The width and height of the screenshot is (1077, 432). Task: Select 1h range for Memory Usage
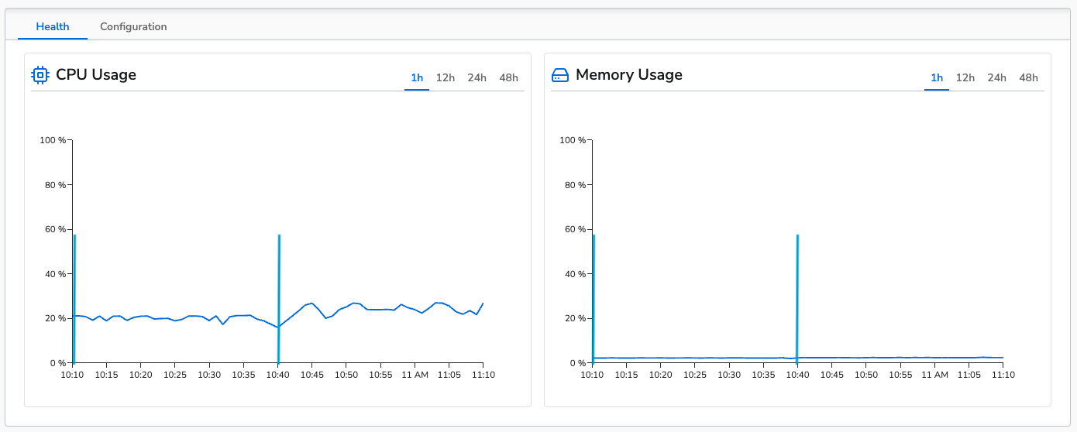(x=937, y=77)
